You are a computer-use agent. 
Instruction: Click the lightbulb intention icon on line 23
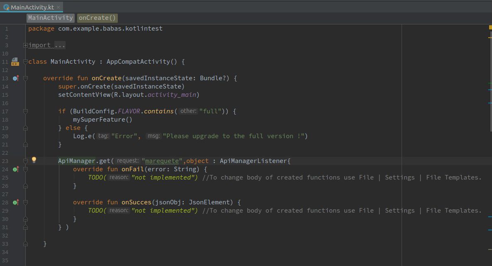pyautogui.click(x=34, y=160)
